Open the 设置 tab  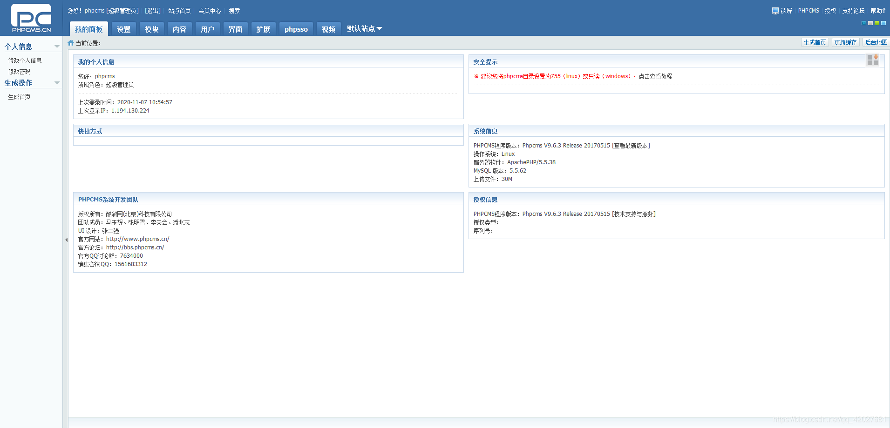click(x=124, y=29)
